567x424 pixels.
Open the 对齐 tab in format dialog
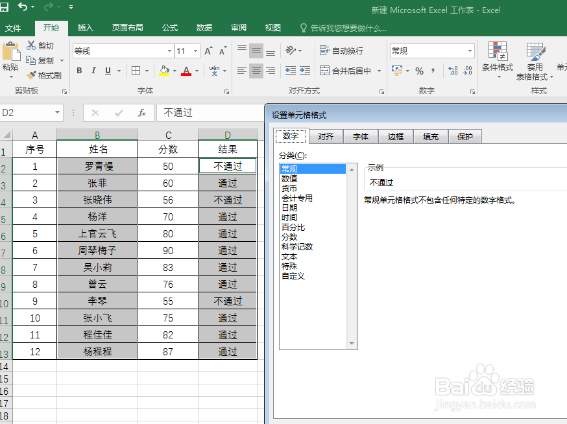(x=326, y=137)
